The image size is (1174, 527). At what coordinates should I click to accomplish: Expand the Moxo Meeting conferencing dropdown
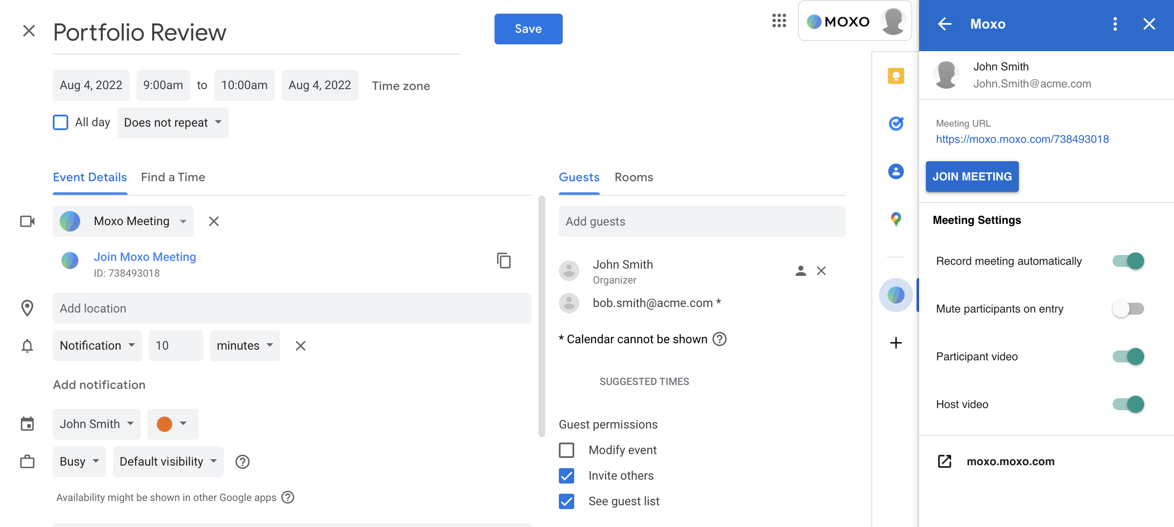pos(123,221)
